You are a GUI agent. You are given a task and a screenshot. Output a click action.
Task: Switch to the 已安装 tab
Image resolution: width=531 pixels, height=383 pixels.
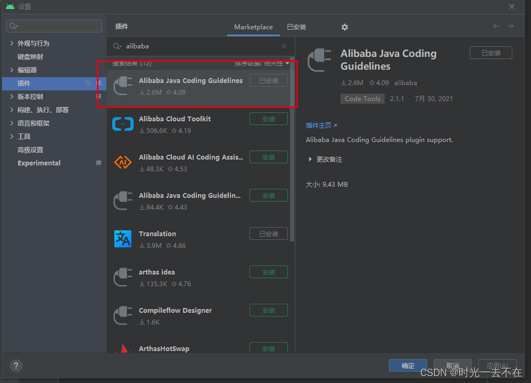(x=296, y=27)
